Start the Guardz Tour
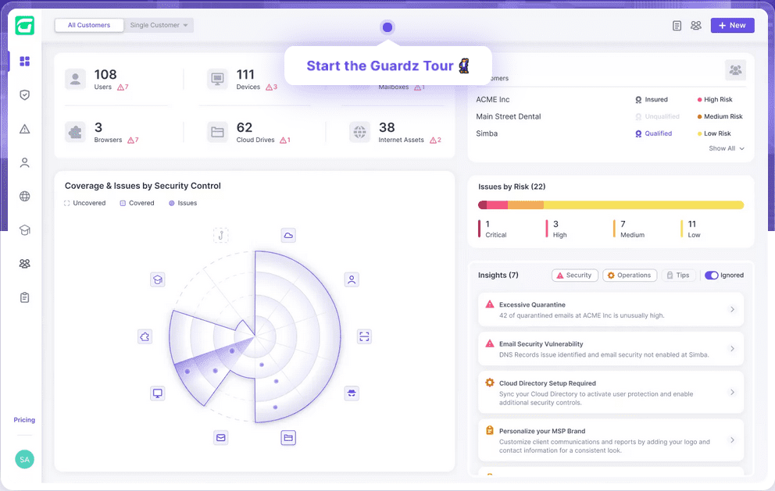The width and height of the screenshot is (775, 491). tap(387, 66)
